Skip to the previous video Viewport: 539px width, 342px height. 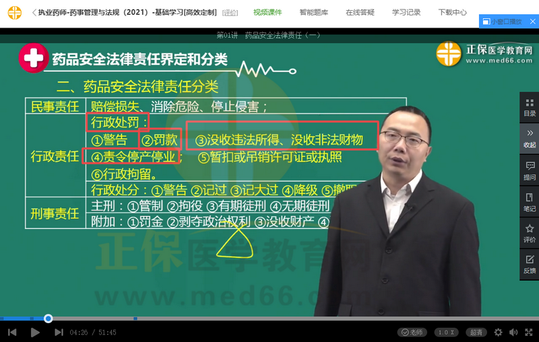coord(11,333)
